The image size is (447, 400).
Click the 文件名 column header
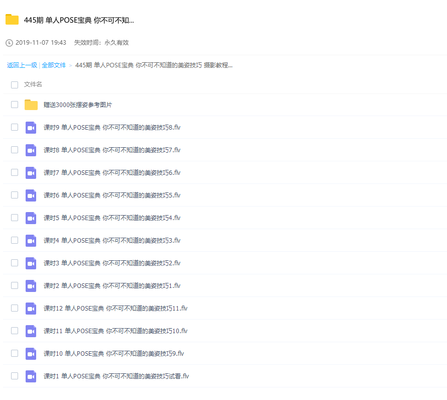point(33,84)
